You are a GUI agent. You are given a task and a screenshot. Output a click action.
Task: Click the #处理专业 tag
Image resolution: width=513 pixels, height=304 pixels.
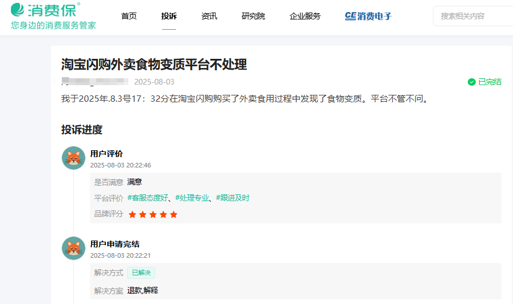[x=192, y=198]
